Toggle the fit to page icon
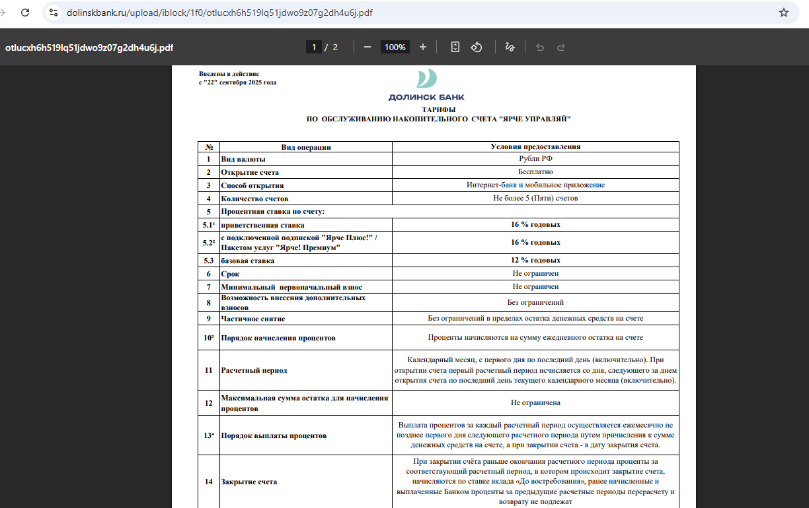The image size is (809, 508). coord(455,47)
